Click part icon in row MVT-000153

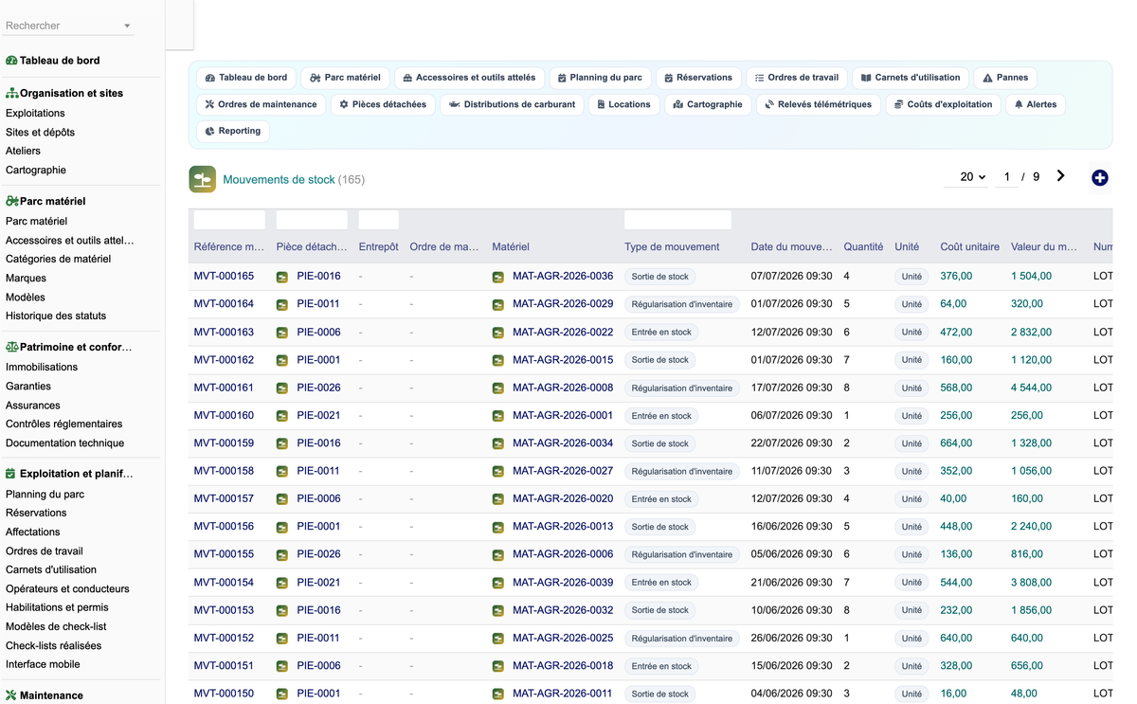(282, 610)
